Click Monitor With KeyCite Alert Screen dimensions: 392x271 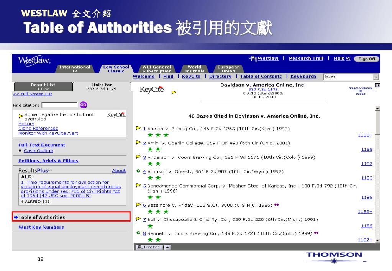point(48,133)
